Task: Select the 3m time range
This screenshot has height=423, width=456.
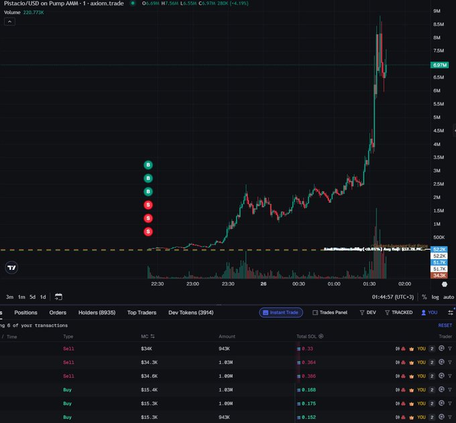Action: [9, 297]
